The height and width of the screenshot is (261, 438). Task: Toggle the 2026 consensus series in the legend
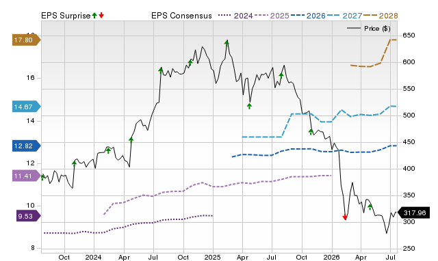308,16
